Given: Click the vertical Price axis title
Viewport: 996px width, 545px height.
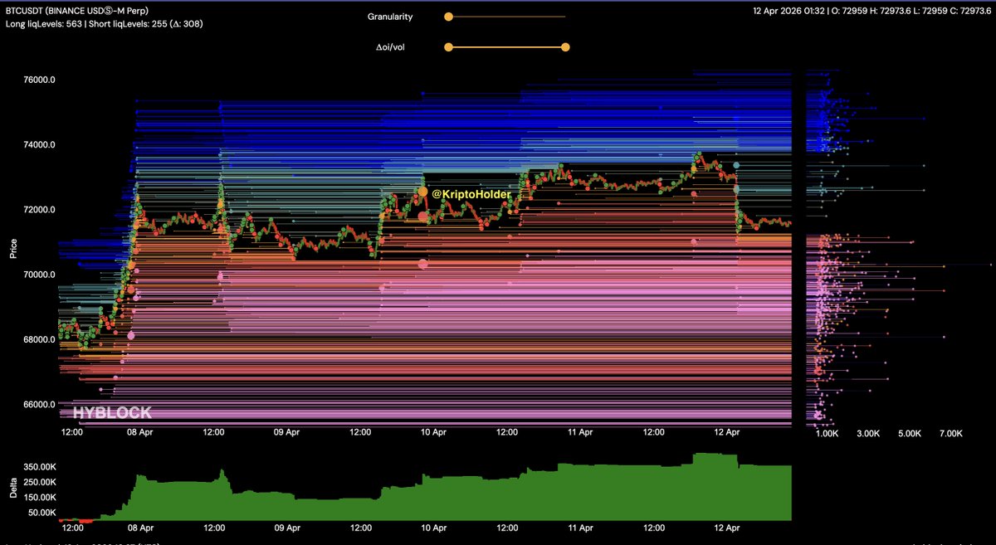Looking at the screenshot, I should point(13,249).
